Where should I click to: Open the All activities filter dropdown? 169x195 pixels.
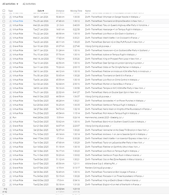10,4
